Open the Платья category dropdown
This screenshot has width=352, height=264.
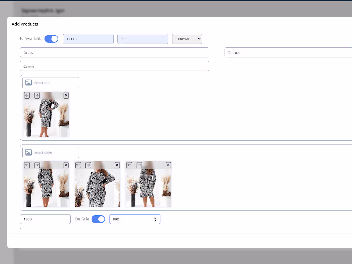tap(187, 38)
